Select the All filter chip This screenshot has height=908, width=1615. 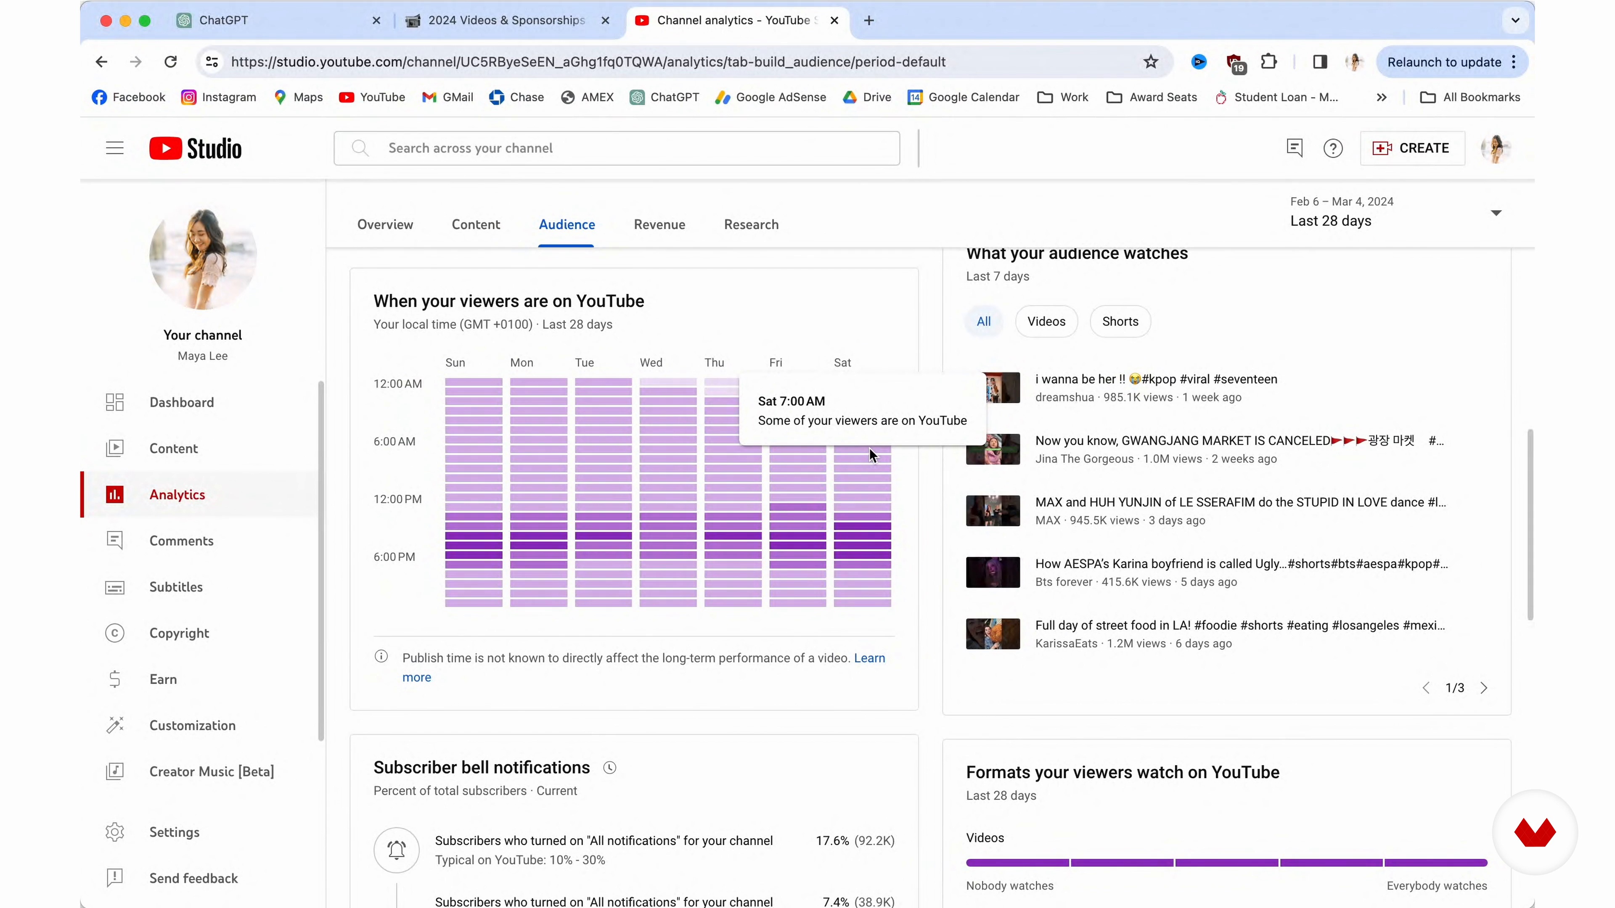pos(984,322)
